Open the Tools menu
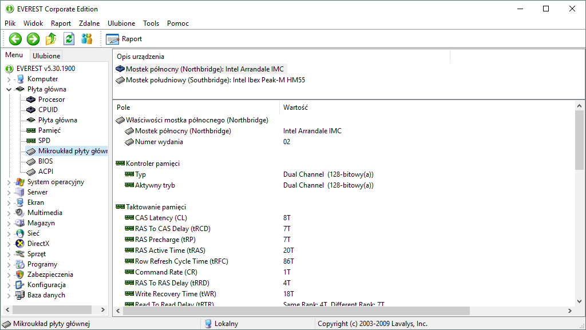 (x=151, y=23)
